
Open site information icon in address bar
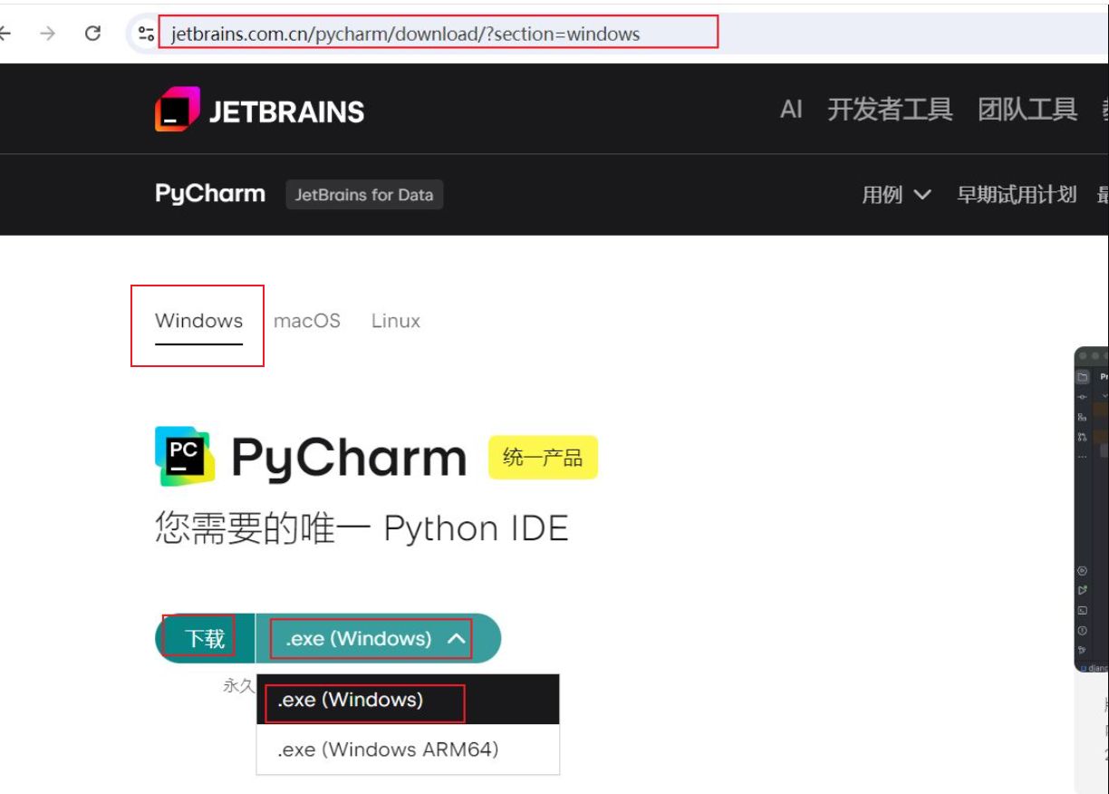(145, 34)
